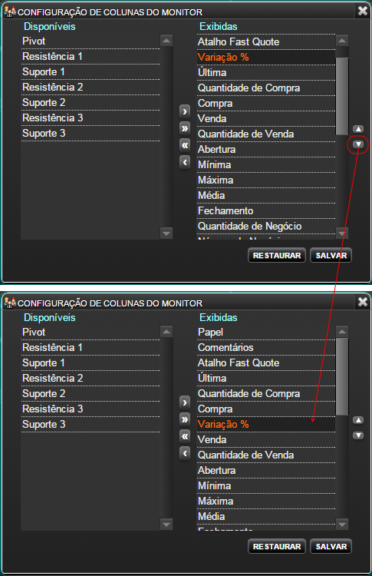Screen dimensions: 372x576
Task: Select Mínima in lower dialog
Action: (266, 486)
